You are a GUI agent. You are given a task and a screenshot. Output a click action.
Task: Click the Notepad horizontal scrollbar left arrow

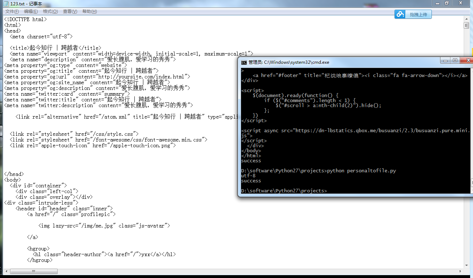tap(6, 271)
